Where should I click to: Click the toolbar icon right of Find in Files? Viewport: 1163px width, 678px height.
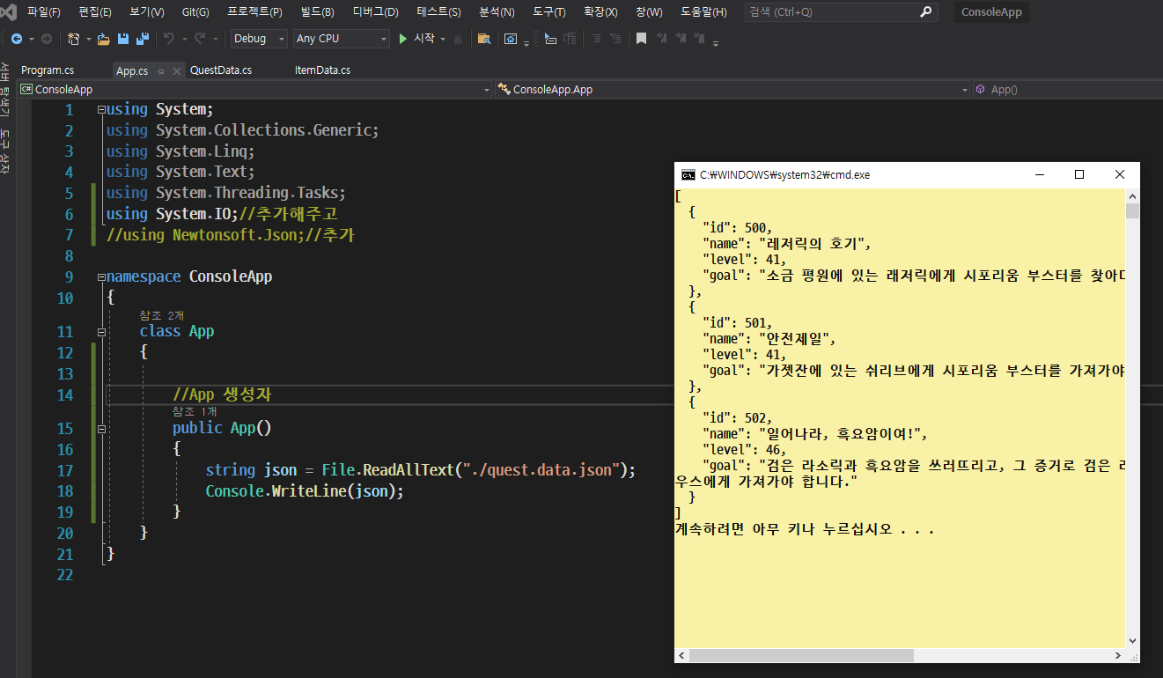[510, 39]
